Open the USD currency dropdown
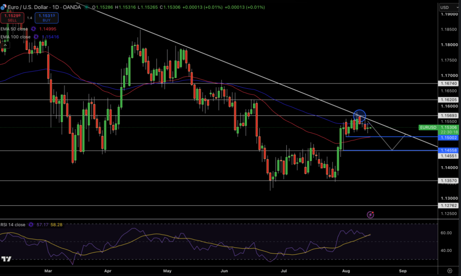This screenshot has width=461, height=276. coord(449,7)
